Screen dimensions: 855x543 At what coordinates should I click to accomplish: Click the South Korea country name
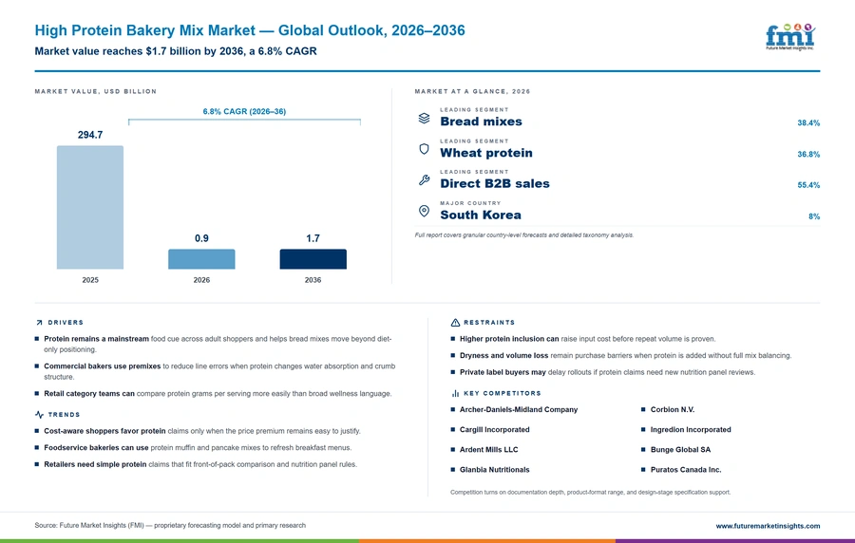click(481, 215)
